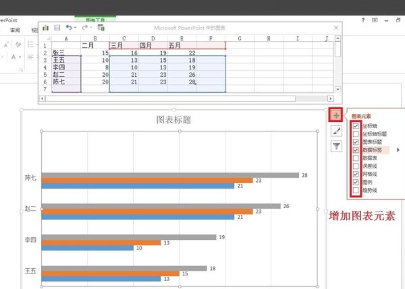Click the data sheet horizontal scrollbar track
This screenshot has height=289, width=405.
coord(311,98)
